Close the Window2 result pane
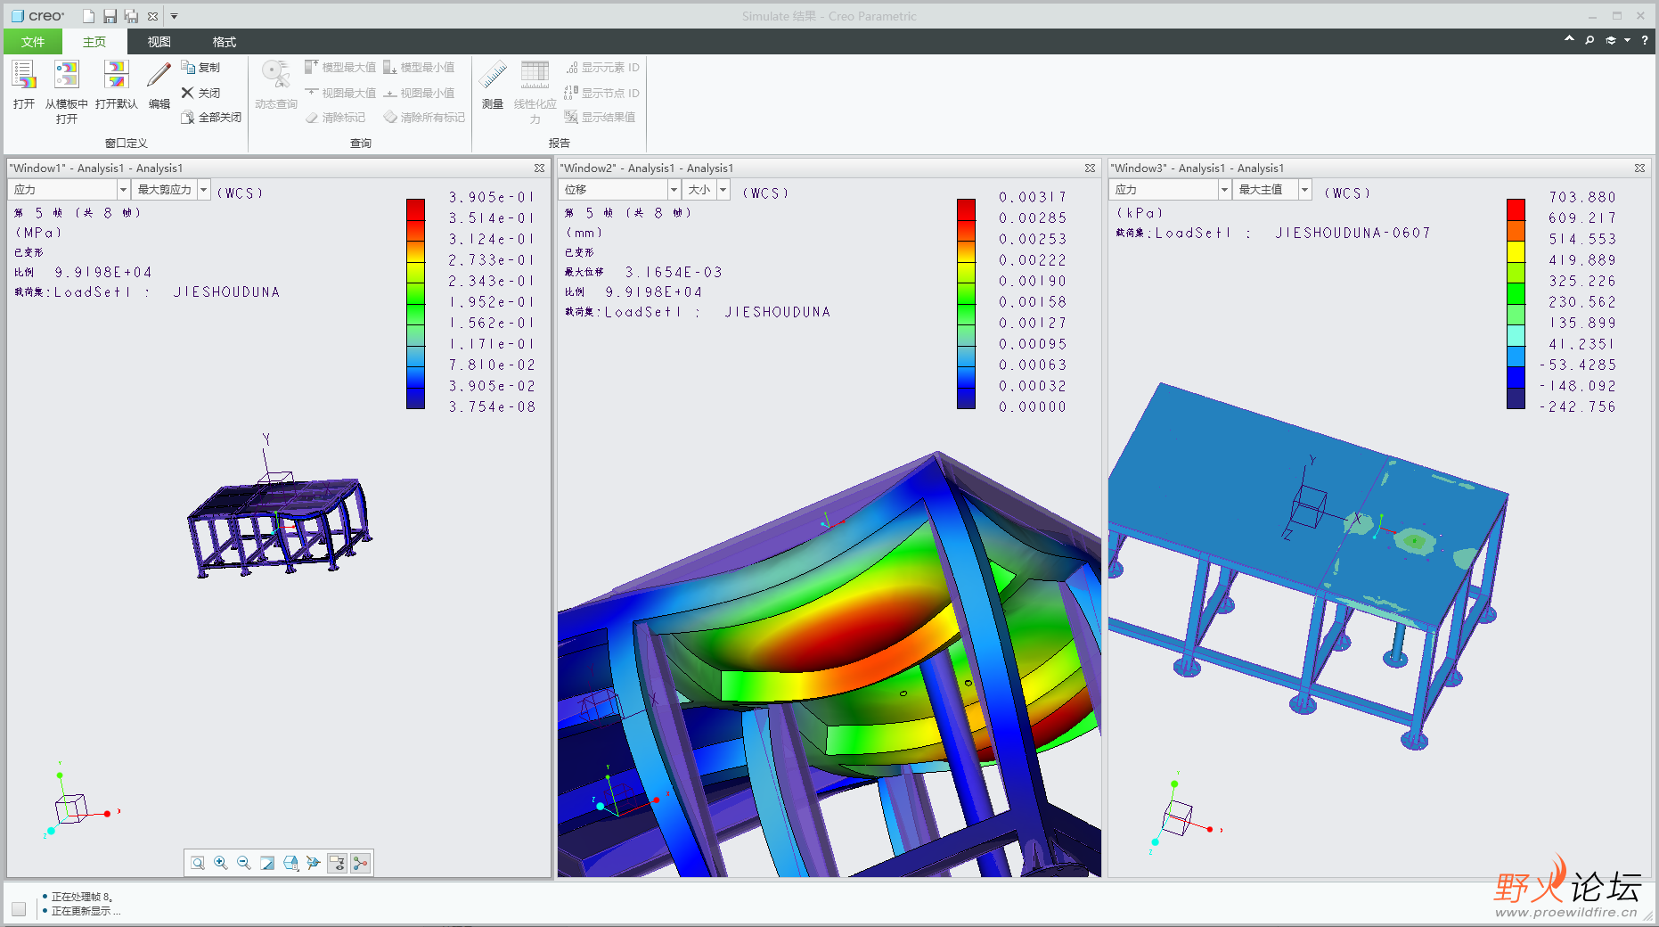 point(1090,168)
